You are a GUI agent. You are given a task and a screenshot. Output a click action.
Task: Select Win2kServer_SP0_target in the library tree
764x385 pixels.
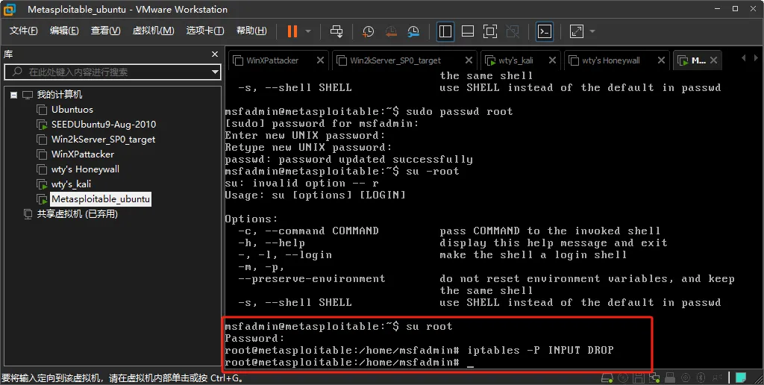click(103, 140)
